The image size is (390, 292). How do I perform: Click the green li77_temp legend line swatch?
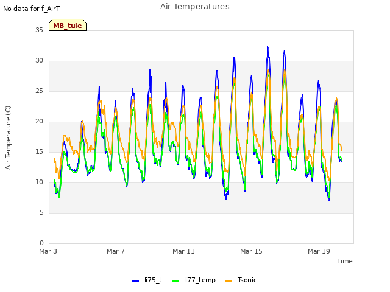click(175, 281)
